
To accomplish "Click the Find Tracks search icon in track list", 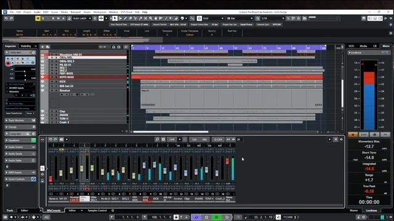I will click(x=126, y=47).
